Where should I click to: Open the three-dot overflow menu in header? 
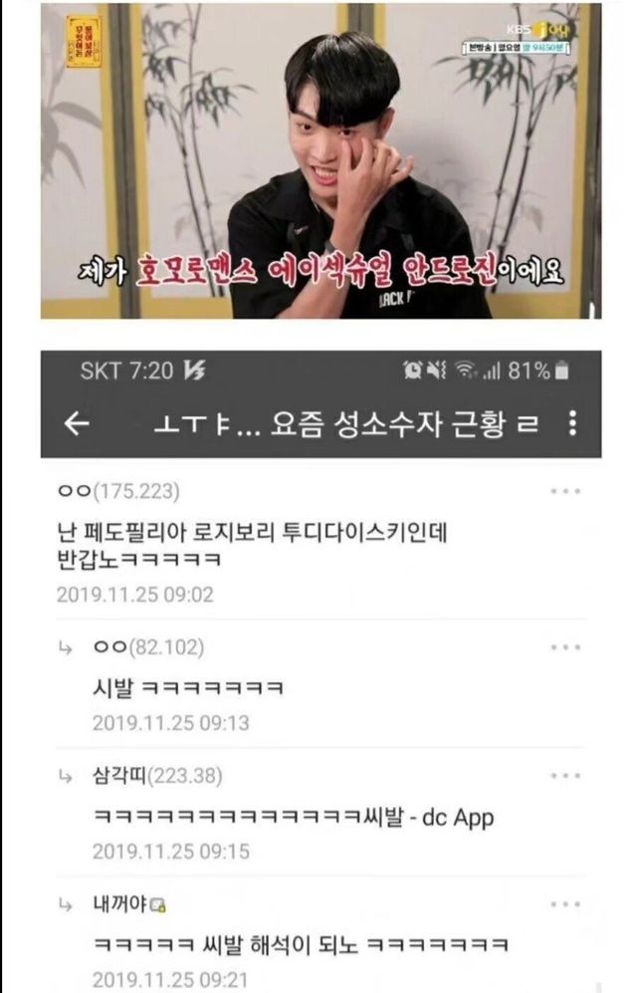tap(572, 422)
